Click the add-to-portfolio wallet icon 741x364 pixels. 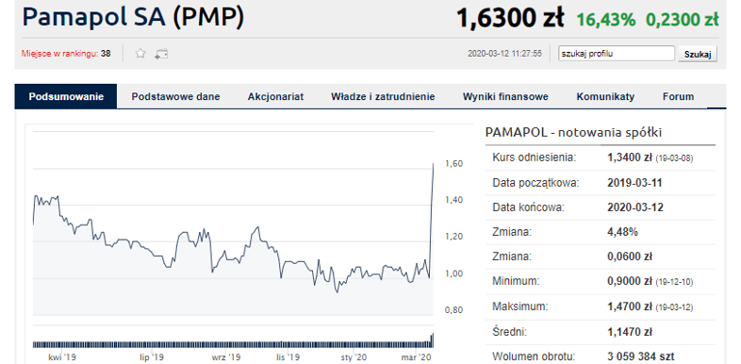click(x=161, y=54)
